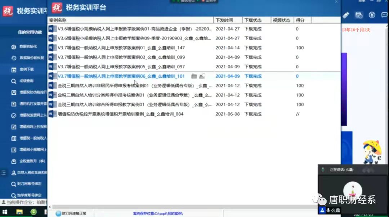Viewport: 389px width, 217px height.
Task: Click the eraser-shaped icon in the top-right toolbar
Action: click(x=346, y=15)
